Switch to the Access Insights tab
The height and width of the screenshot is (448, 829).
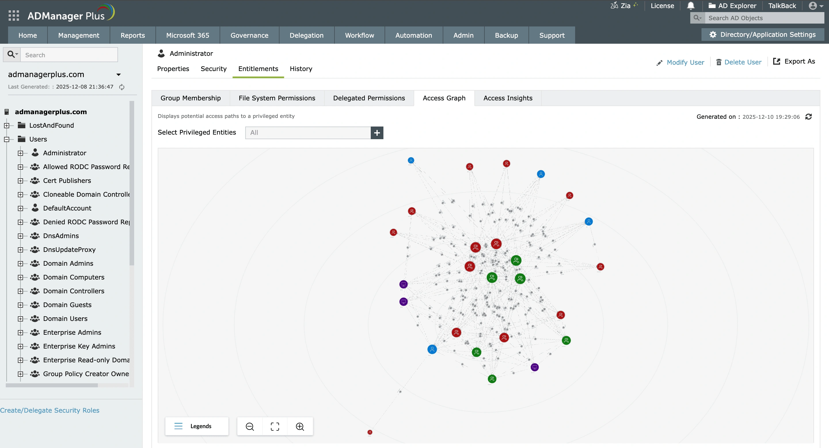pos(508,98)
